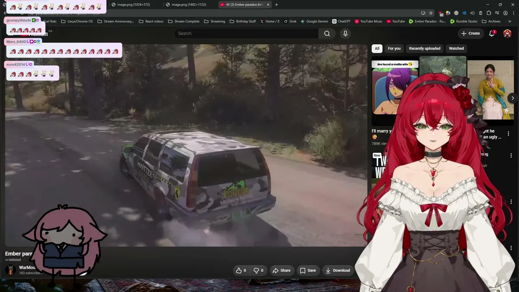Click the speaker volume extension icon
The width and height of the screenshot is (519, 292).
(x=472, y=13)
